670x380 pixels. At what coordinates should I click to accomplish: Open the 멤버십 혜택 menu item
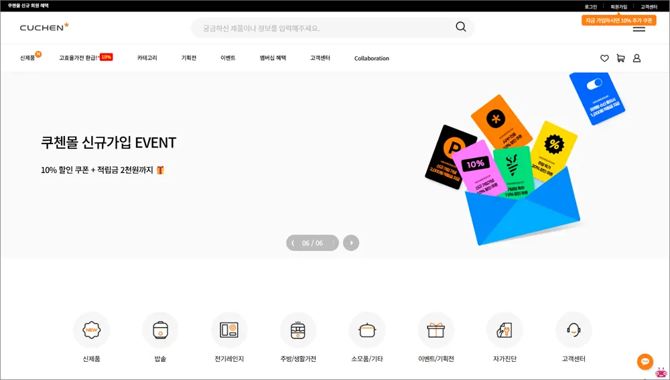tap(273, 58)
